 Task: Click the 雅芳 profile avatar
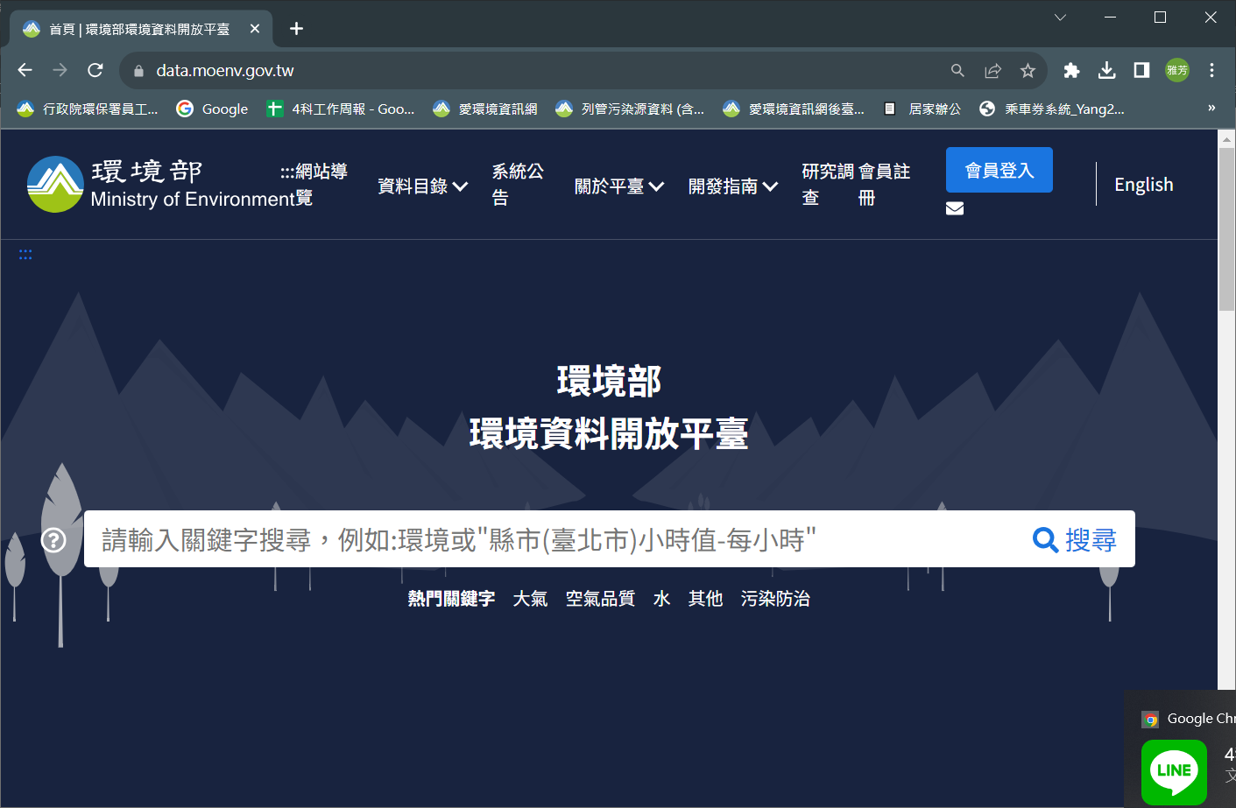coord(1176,69)
